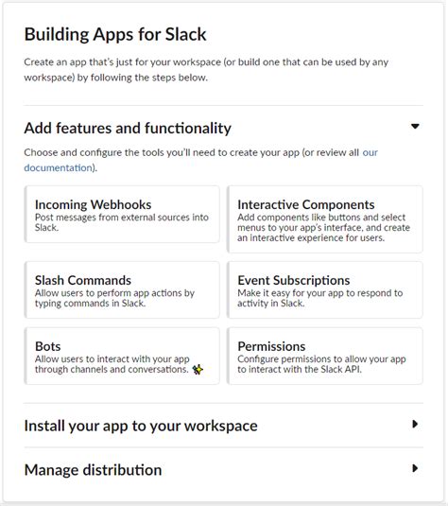Open the Incoming Webhooks card
This screenshot has width=448, height=506.
pos(122,215)
